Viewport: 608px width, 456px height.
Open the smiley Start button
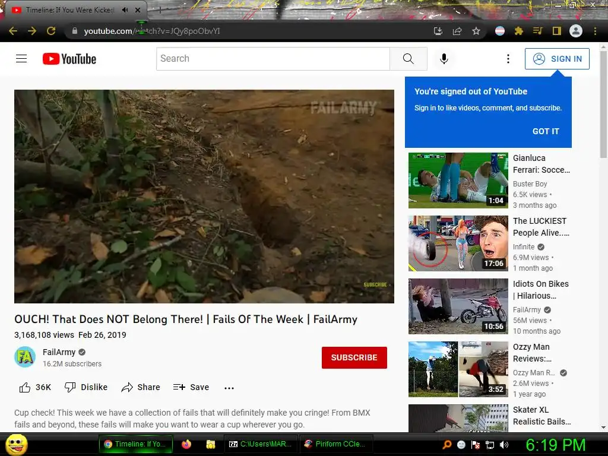17,444
